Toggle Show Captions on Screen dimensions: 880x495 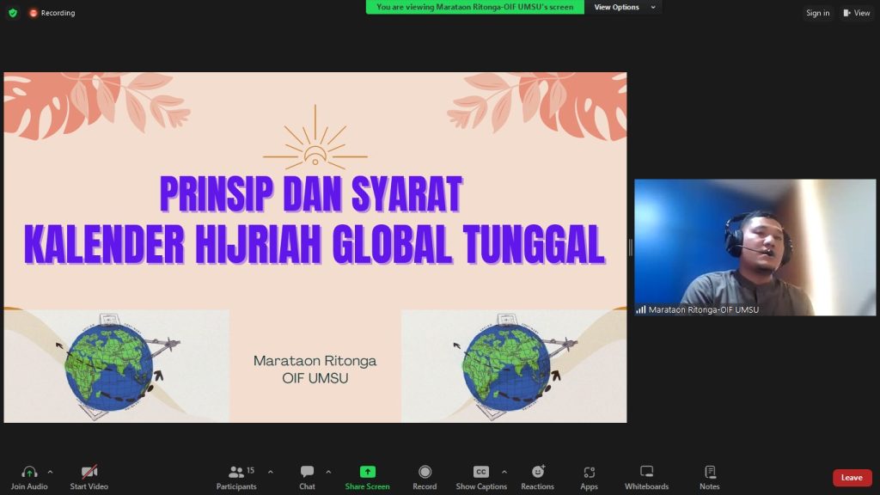pos(481,477)
